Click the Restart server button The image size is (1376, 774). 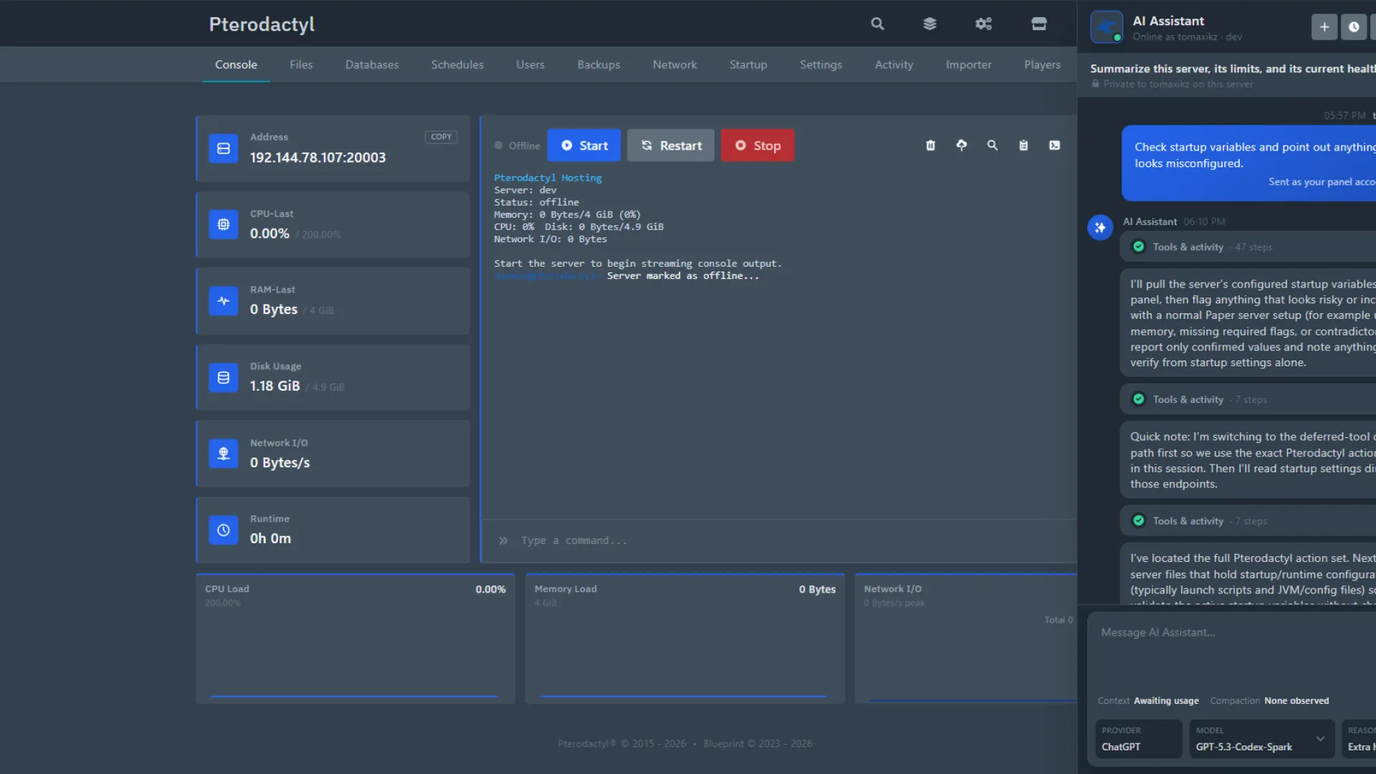pos(671,145)
